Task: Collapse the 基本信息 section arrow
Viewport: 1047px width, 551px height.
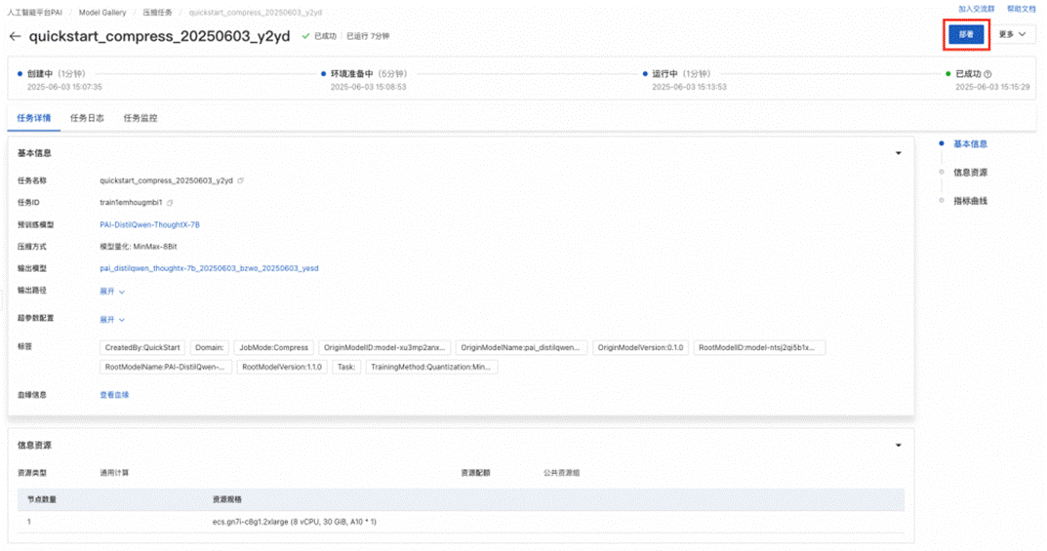Action: pos(898,153)
